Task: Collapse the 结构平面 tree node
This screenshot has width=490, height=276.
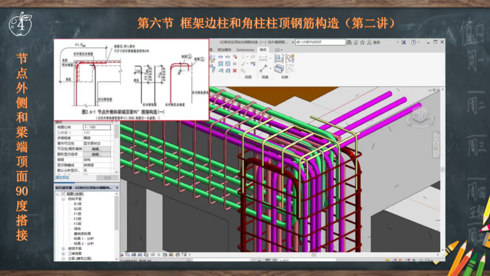Action: pos(61,199)
